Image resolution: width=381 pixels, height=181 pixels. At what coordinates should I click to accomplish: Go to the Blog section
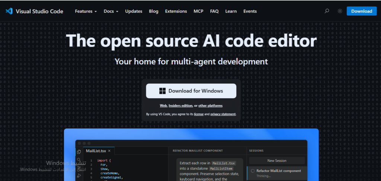coord(154,11)
